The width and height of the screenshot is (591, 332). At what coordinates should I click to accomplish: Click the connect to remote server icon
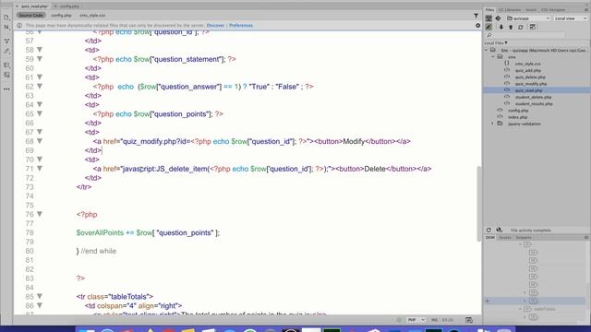488,18
